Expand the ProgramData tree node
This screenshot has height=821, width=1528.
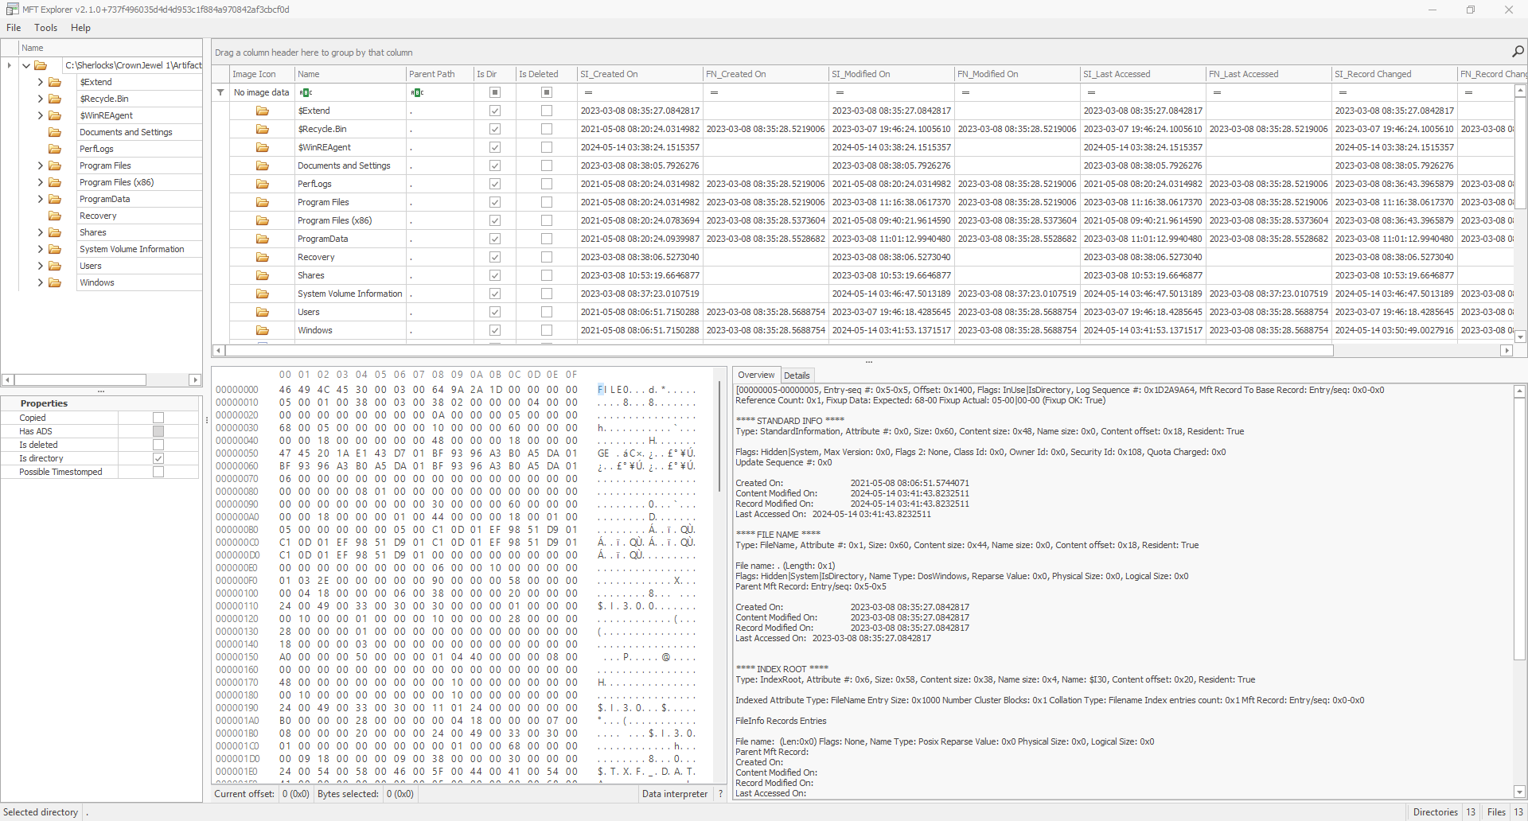[41, 199]
